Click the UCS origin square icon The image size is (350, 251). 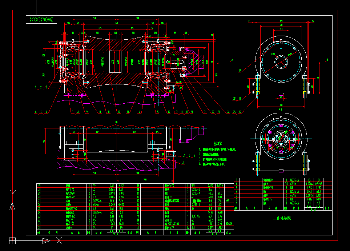point(12,241)
